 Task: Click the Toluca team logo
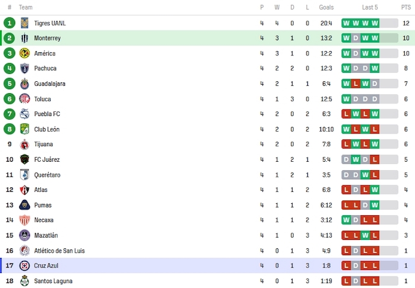tap(25, 99)
